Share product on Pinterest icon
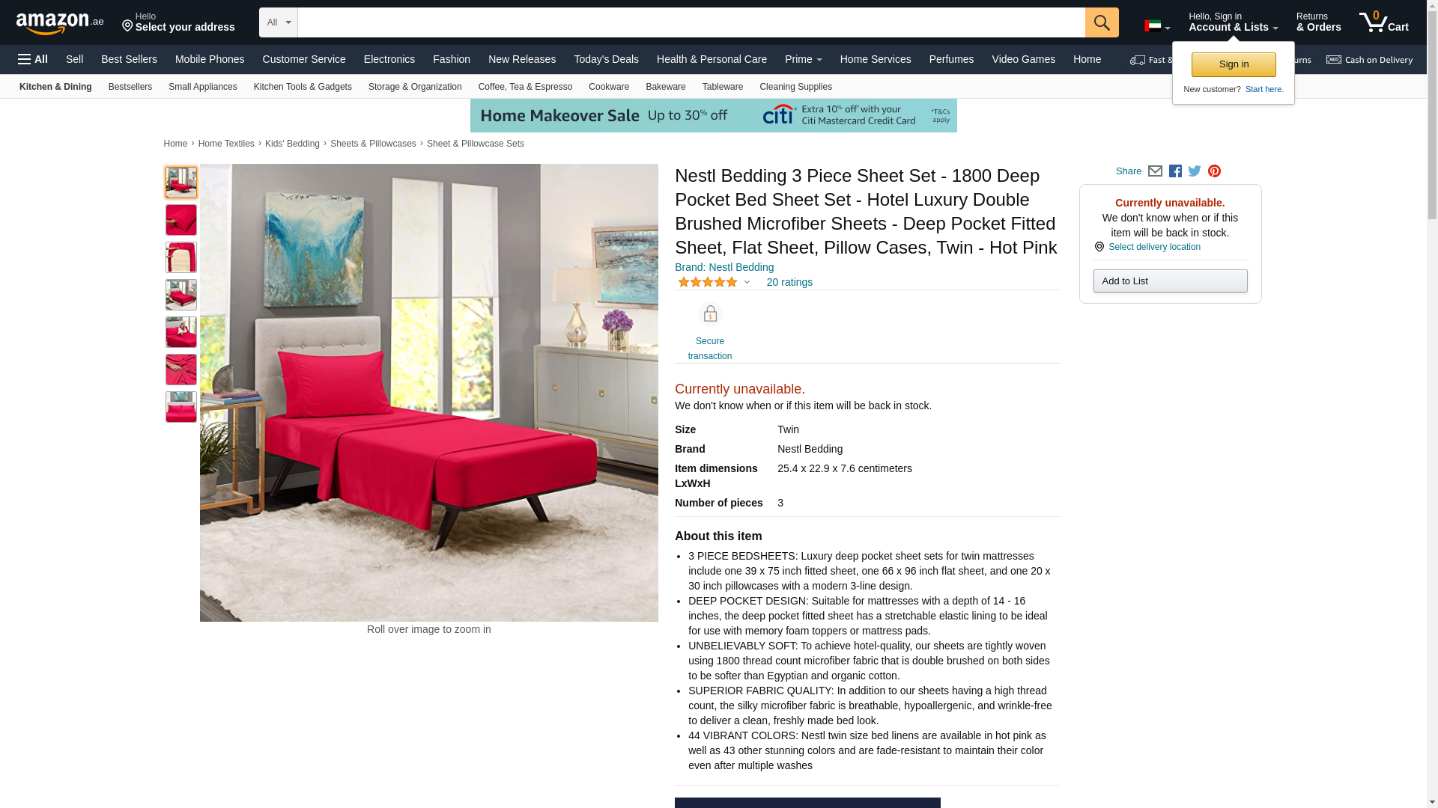 click(1214, 171)
